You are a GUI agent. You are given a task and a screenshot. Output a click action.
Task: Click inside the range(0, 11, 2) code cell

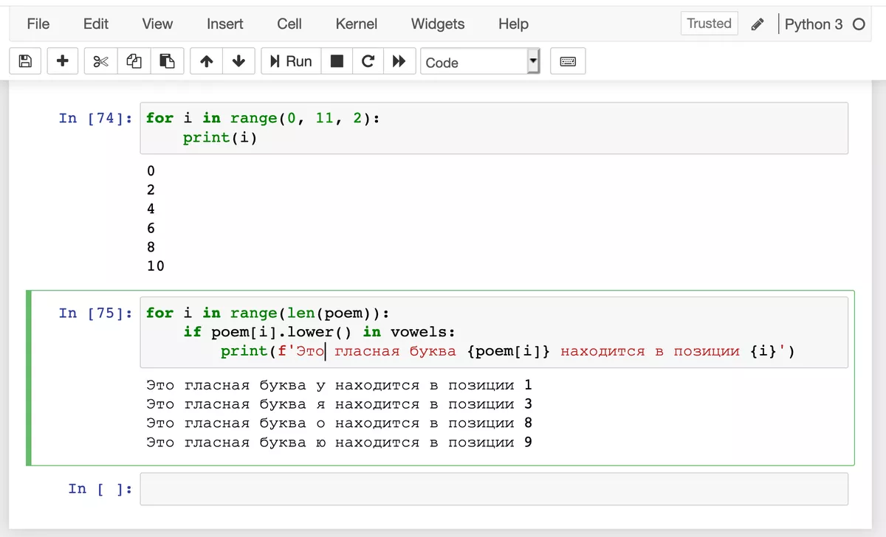coord(494,128)
